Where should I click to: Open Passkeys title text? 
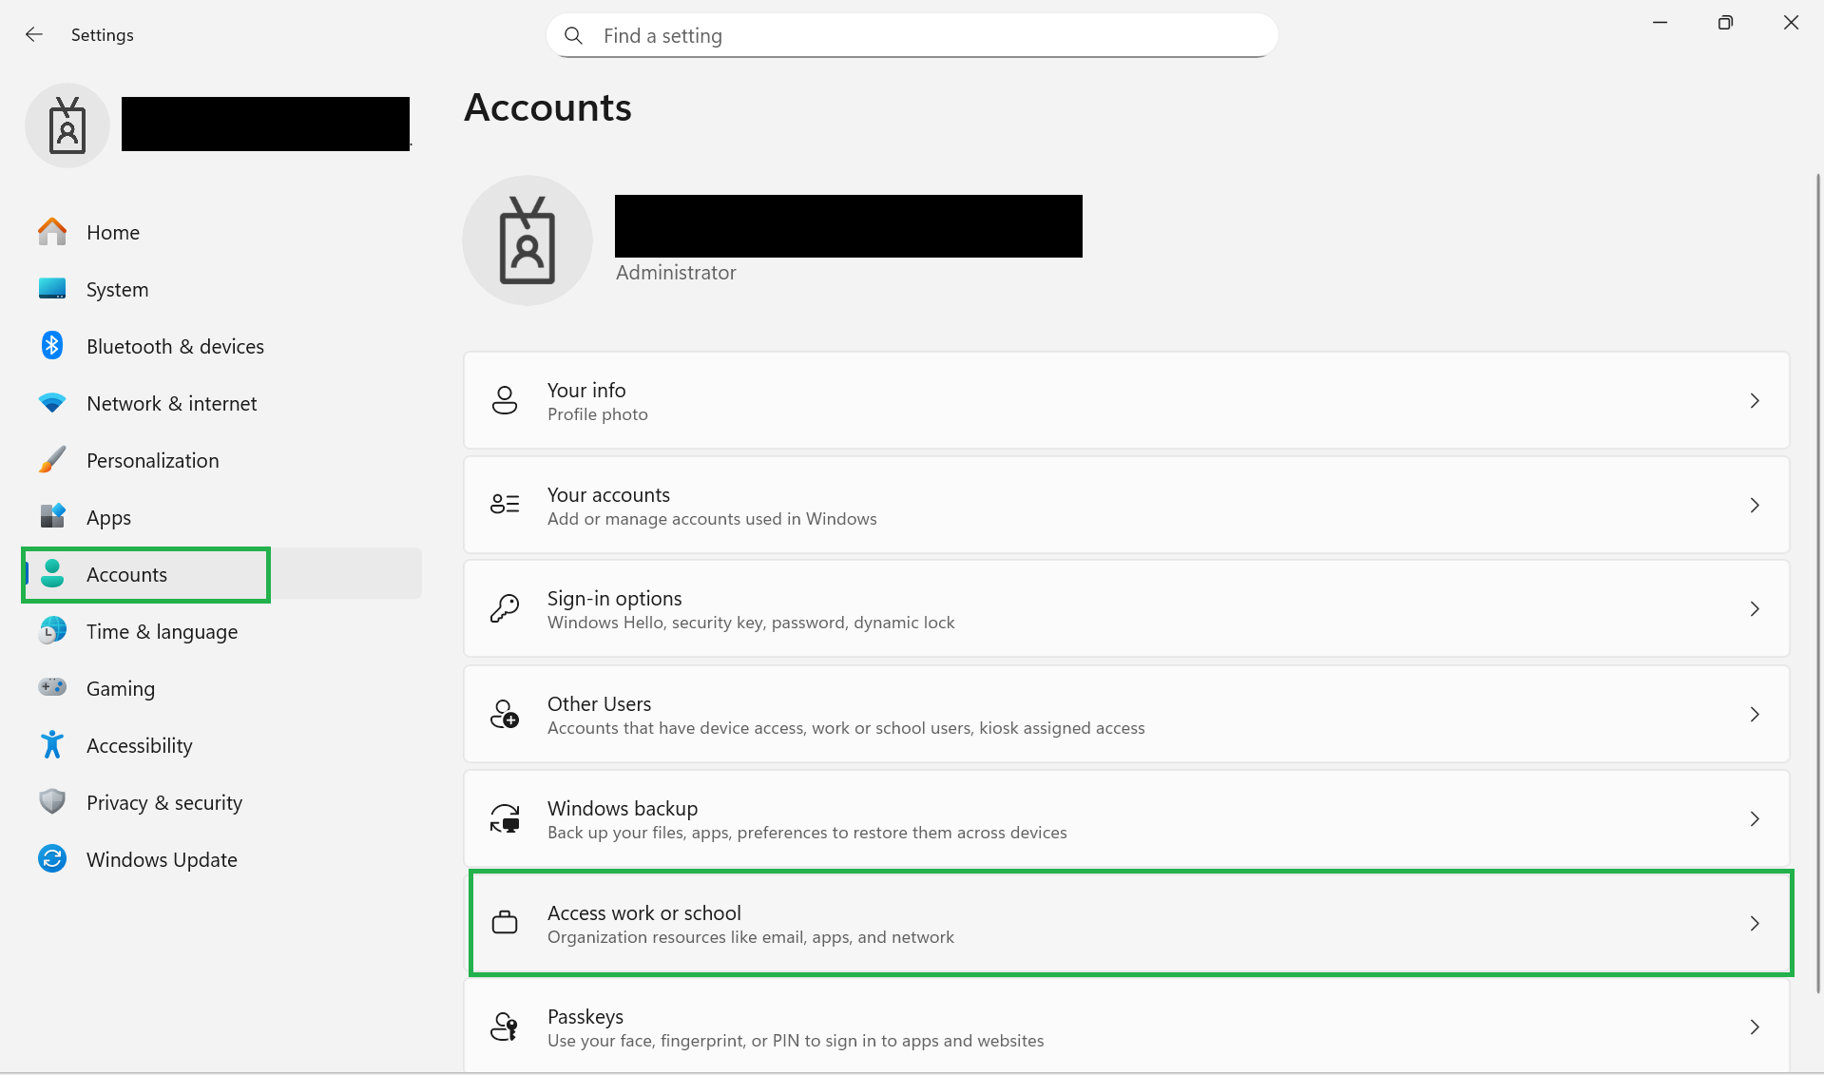586,1017
